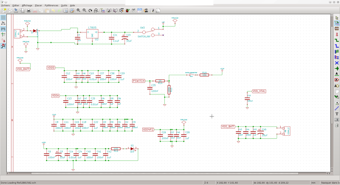Screen dimensions: 340x185
Task: Click the Z 6 zoom status field
Action: point(209,183)
